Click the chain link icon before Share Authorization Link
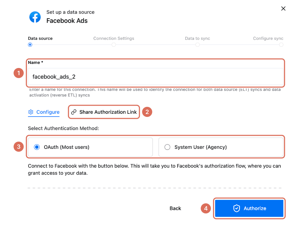 click(x=74, y=112)
